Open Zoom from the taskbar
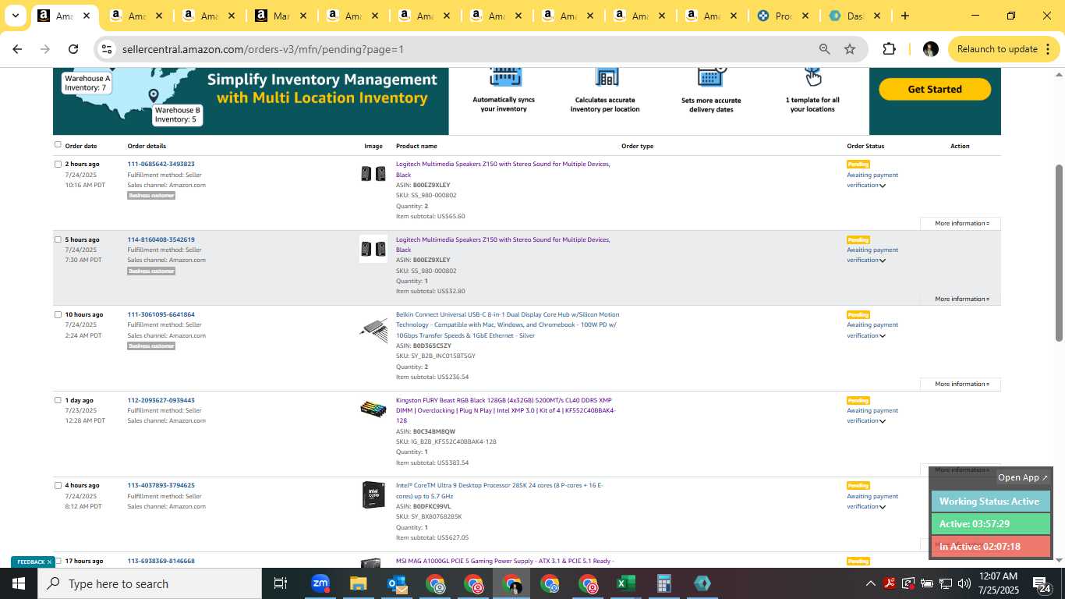The image size is (1065, 599). (320, 583)
